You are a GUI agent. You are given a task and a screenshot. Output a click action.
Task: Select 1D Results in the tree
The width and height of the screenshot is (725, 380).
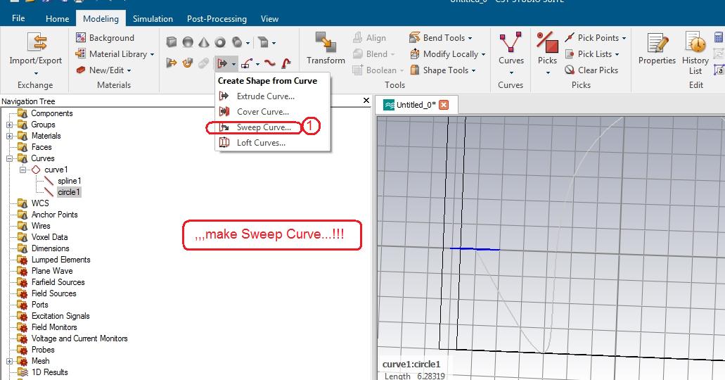point(49,372)
